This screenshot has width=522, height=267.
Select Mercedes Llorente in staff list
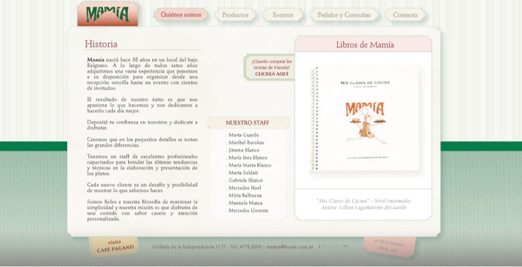[x=247, y=210]
